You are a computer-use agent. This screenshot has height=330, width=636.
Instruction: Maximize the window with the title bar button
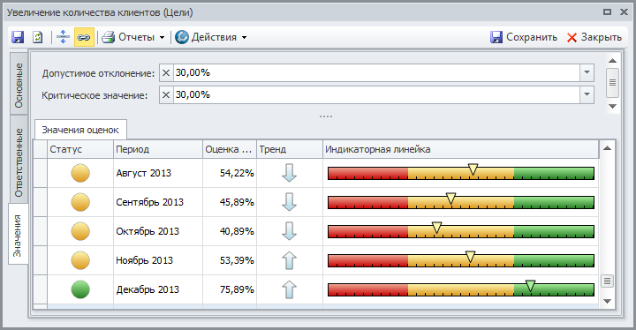[607, 12]
